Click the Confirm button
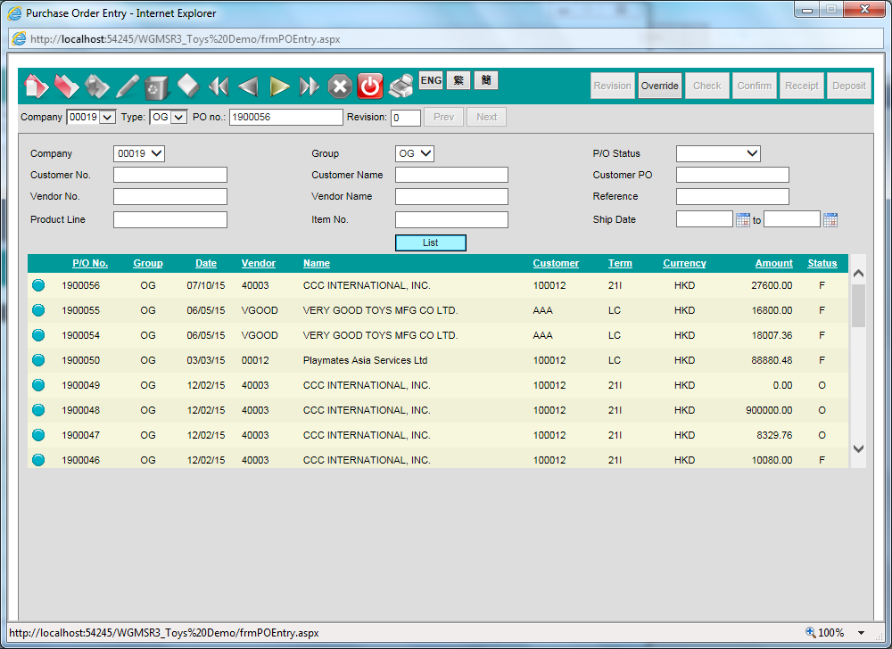This screenshot has width=892, height=649. (x=755, y=86)
